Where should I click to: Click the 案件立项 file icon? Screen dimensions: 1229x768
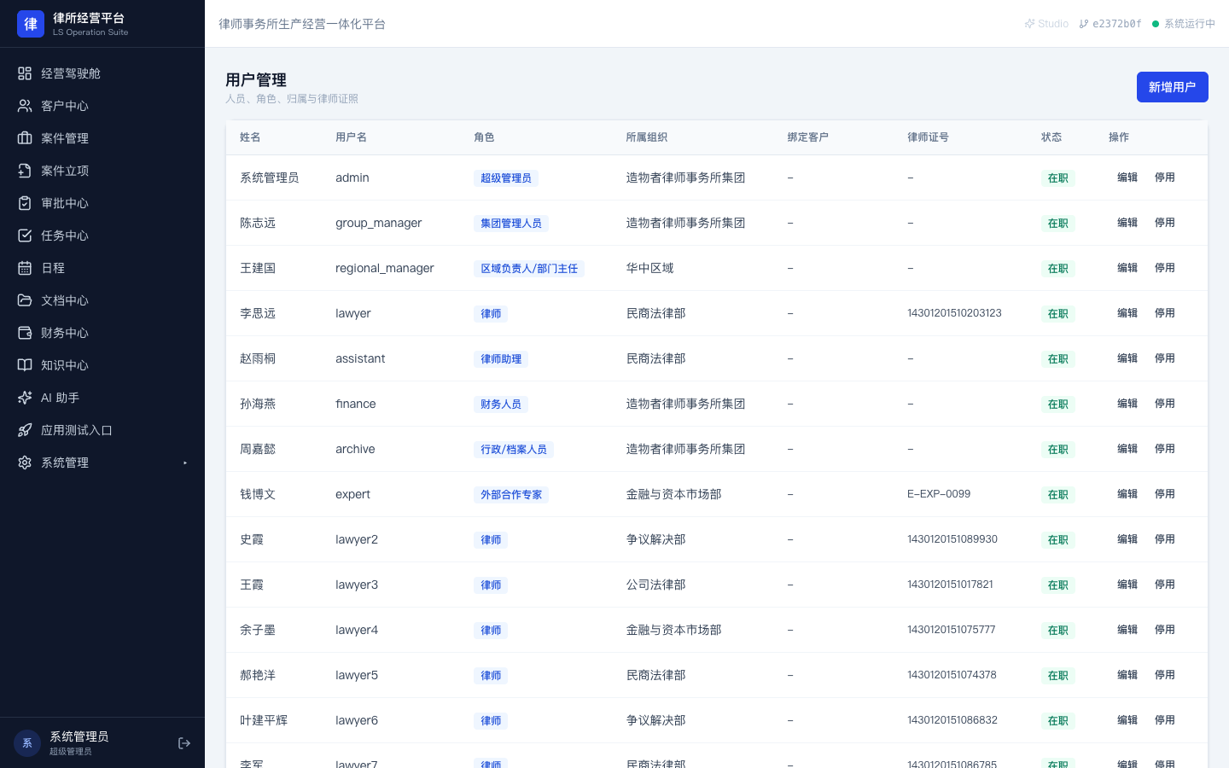coord(25,171)
